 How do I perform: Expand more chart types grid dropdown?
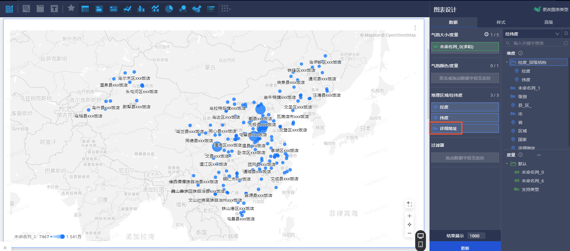tap(226, 9)
